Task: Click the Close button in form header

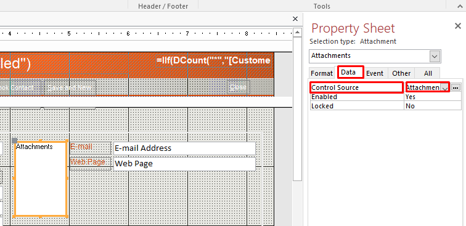Action: point(238,87)
